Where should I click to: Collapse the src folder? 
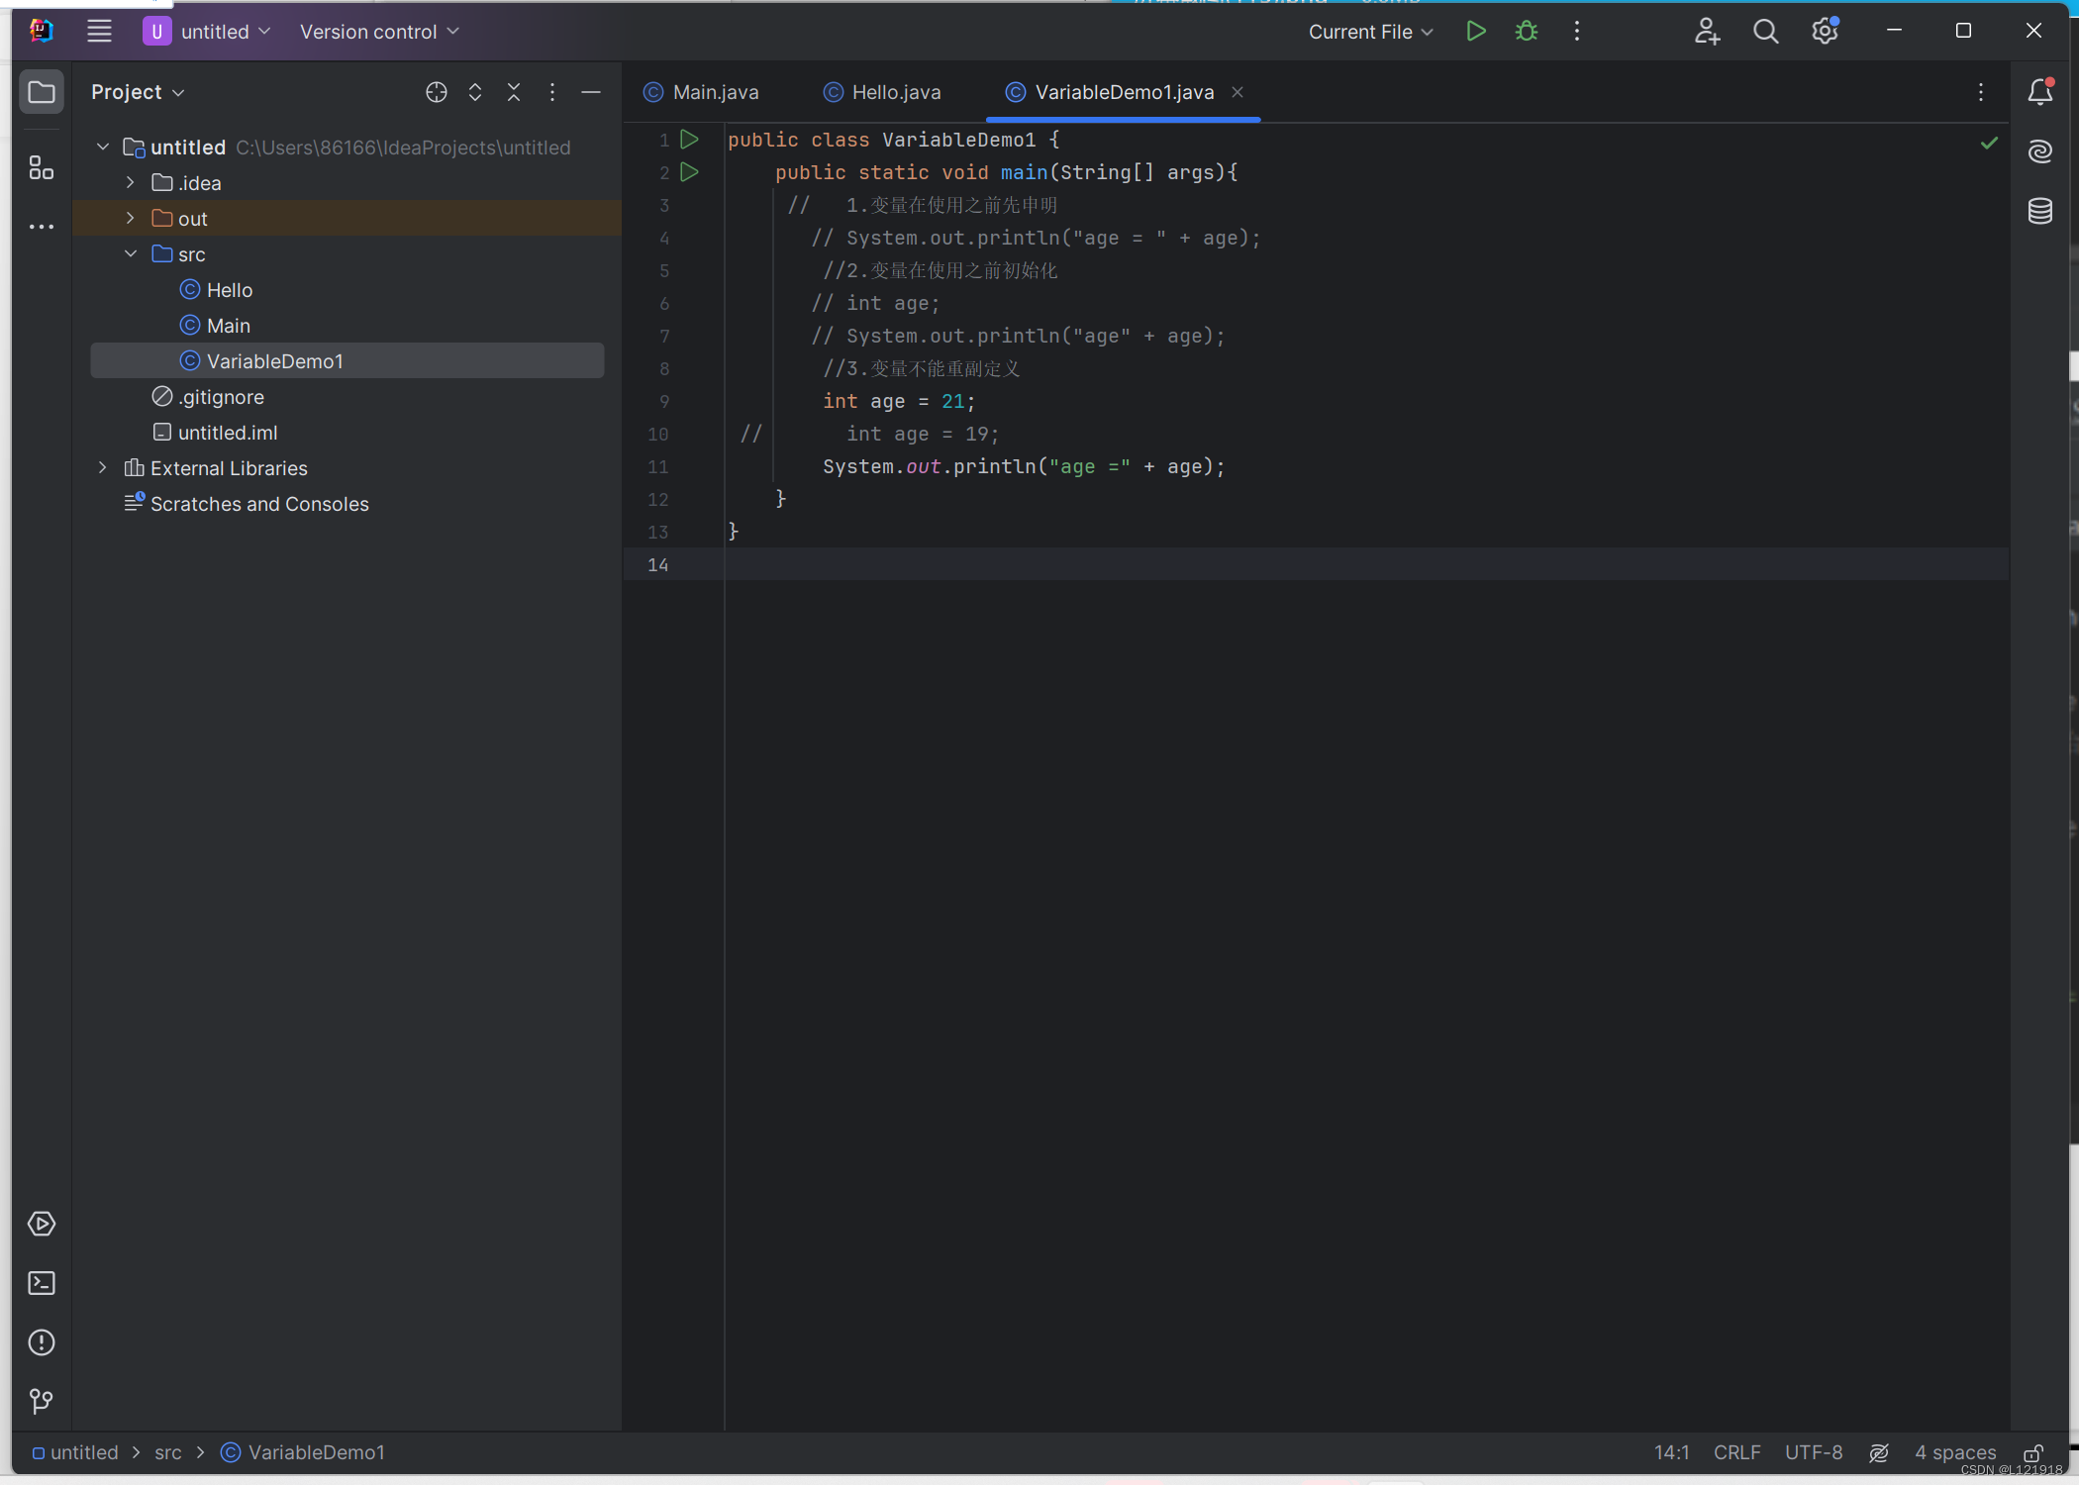click(130, 253)
